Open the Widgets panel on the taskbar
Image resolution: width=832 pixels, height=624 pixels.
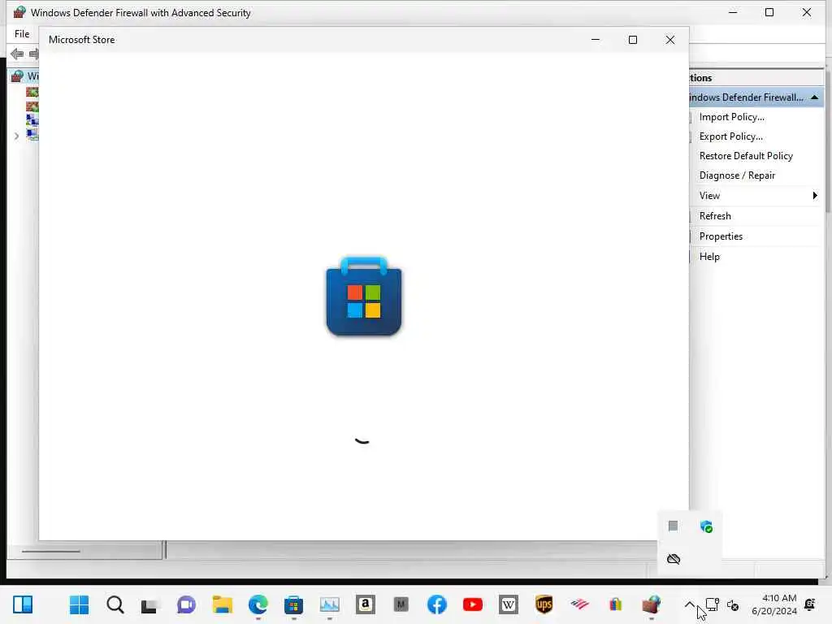coord(23,604)
